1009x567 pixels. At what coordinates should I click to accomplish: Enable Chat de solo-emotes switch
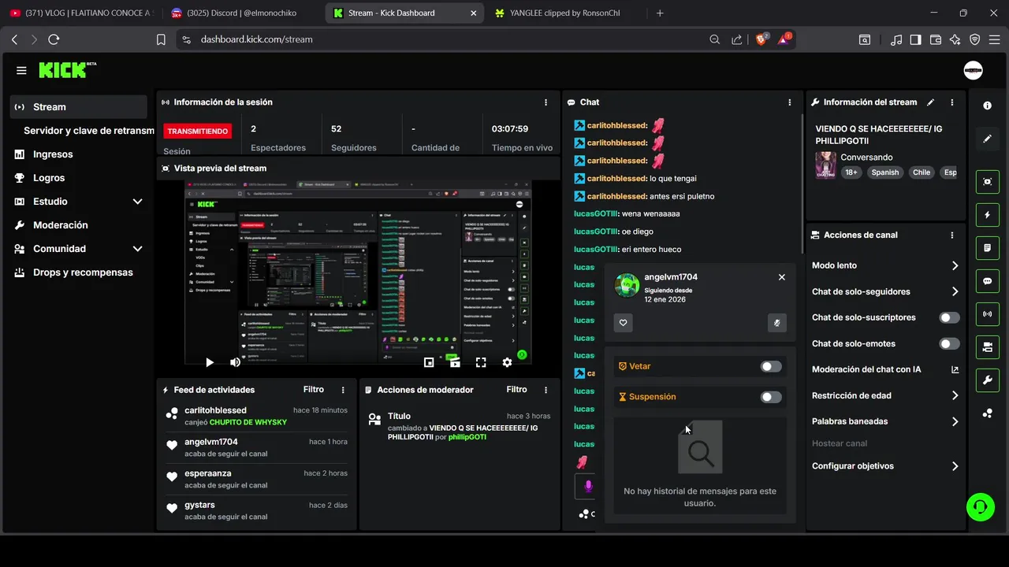coord(950,343)
